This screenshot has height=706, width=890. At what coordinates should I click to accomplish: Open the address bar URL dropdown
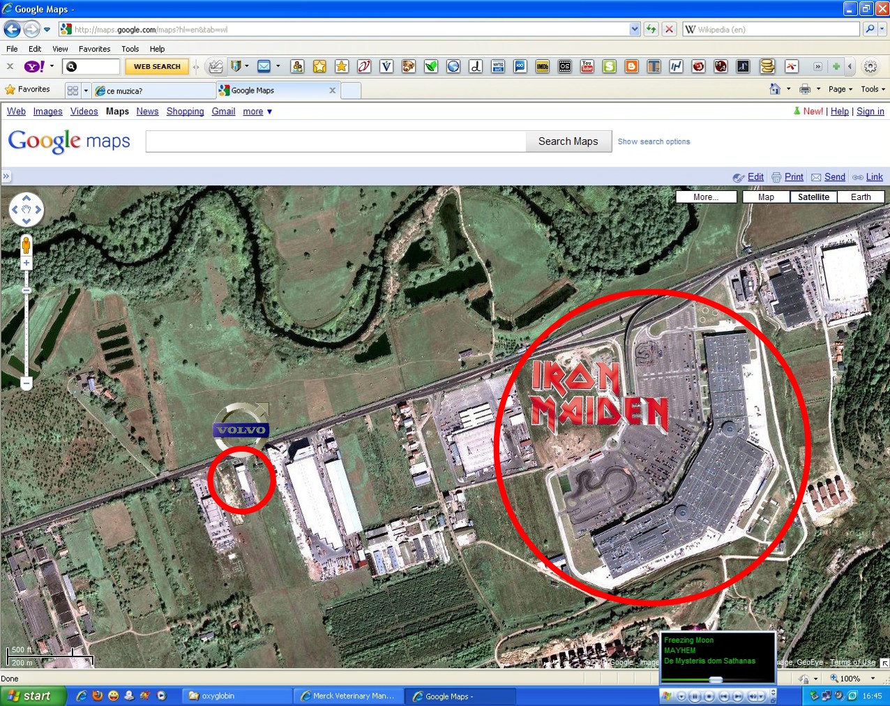coord(635,29)
